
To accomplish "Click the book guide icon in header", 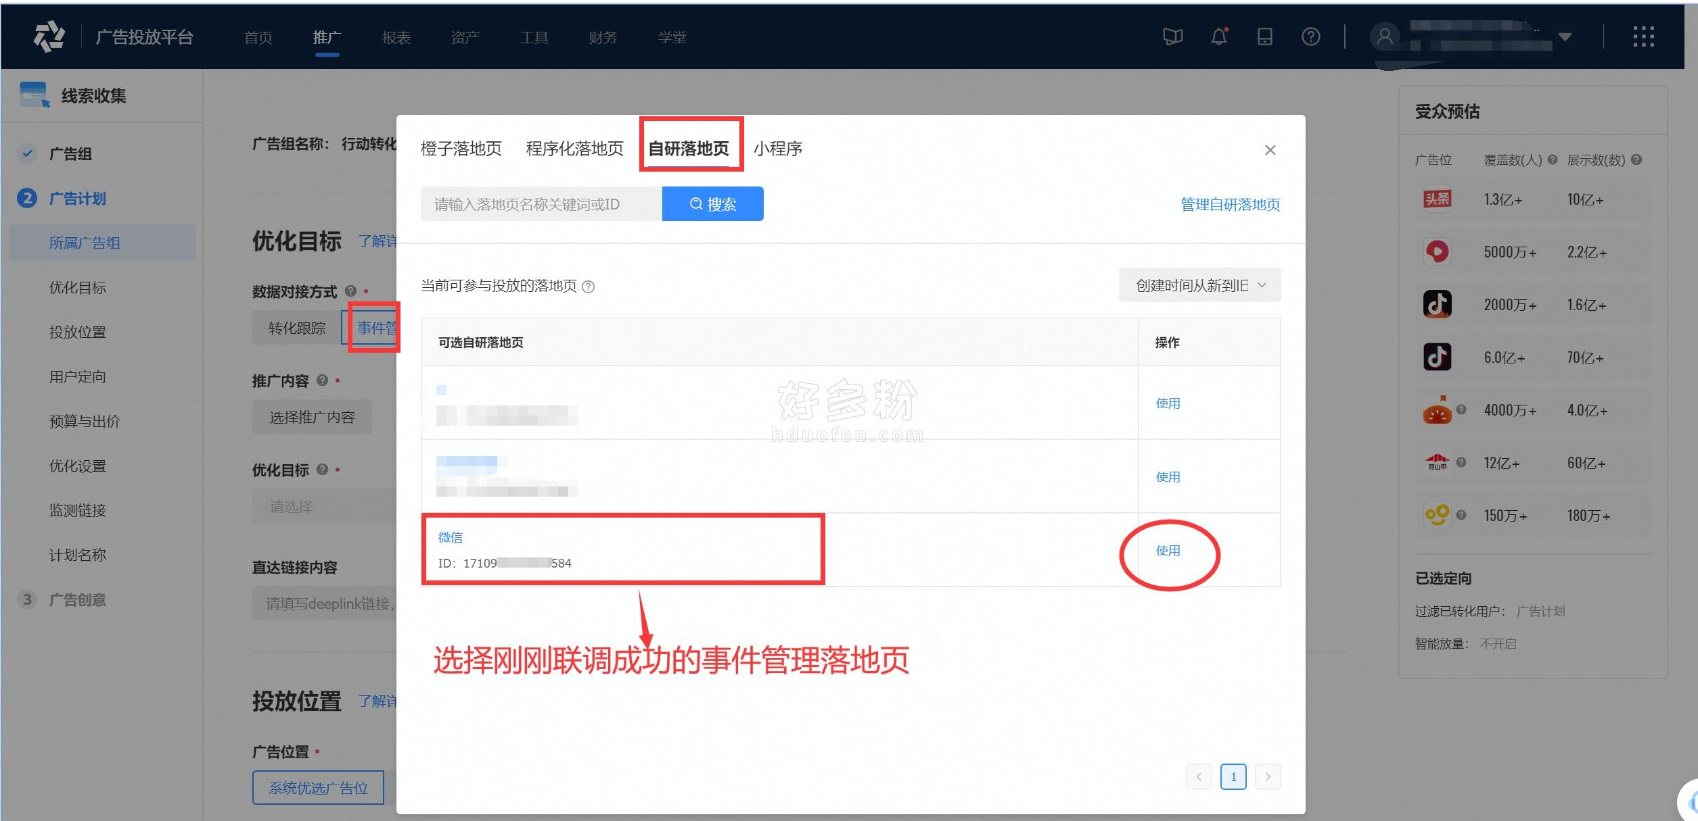I will 1172,36.
